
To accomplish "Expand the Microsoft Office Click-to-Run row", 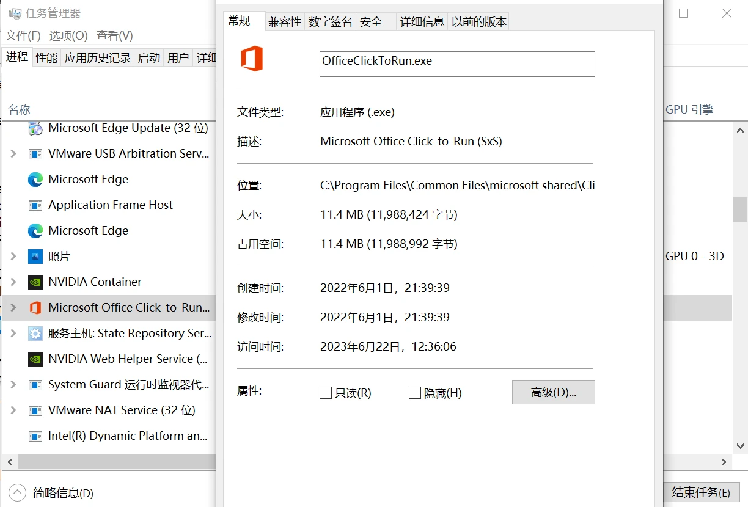I will 13,308.
